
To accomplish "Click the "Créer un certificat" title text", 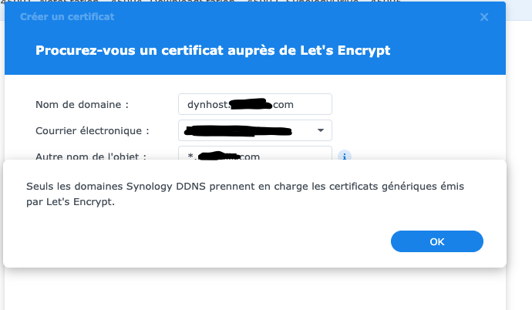I will (x=67, y=16).
